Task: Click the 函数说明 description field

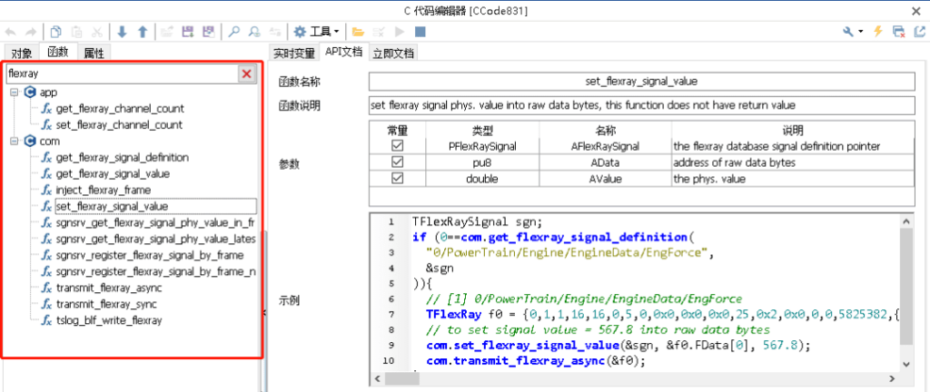Action: point(642,105)
